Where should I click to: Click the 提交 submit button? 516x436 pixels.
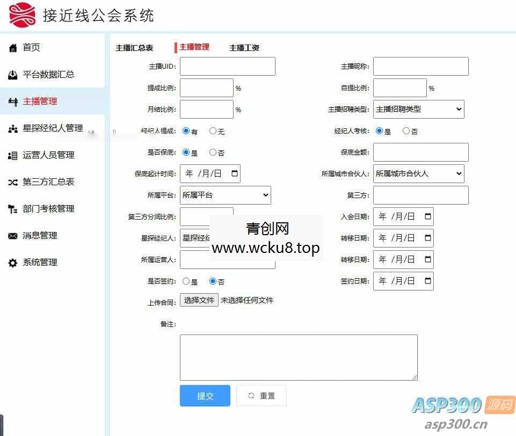click(205, 395)
